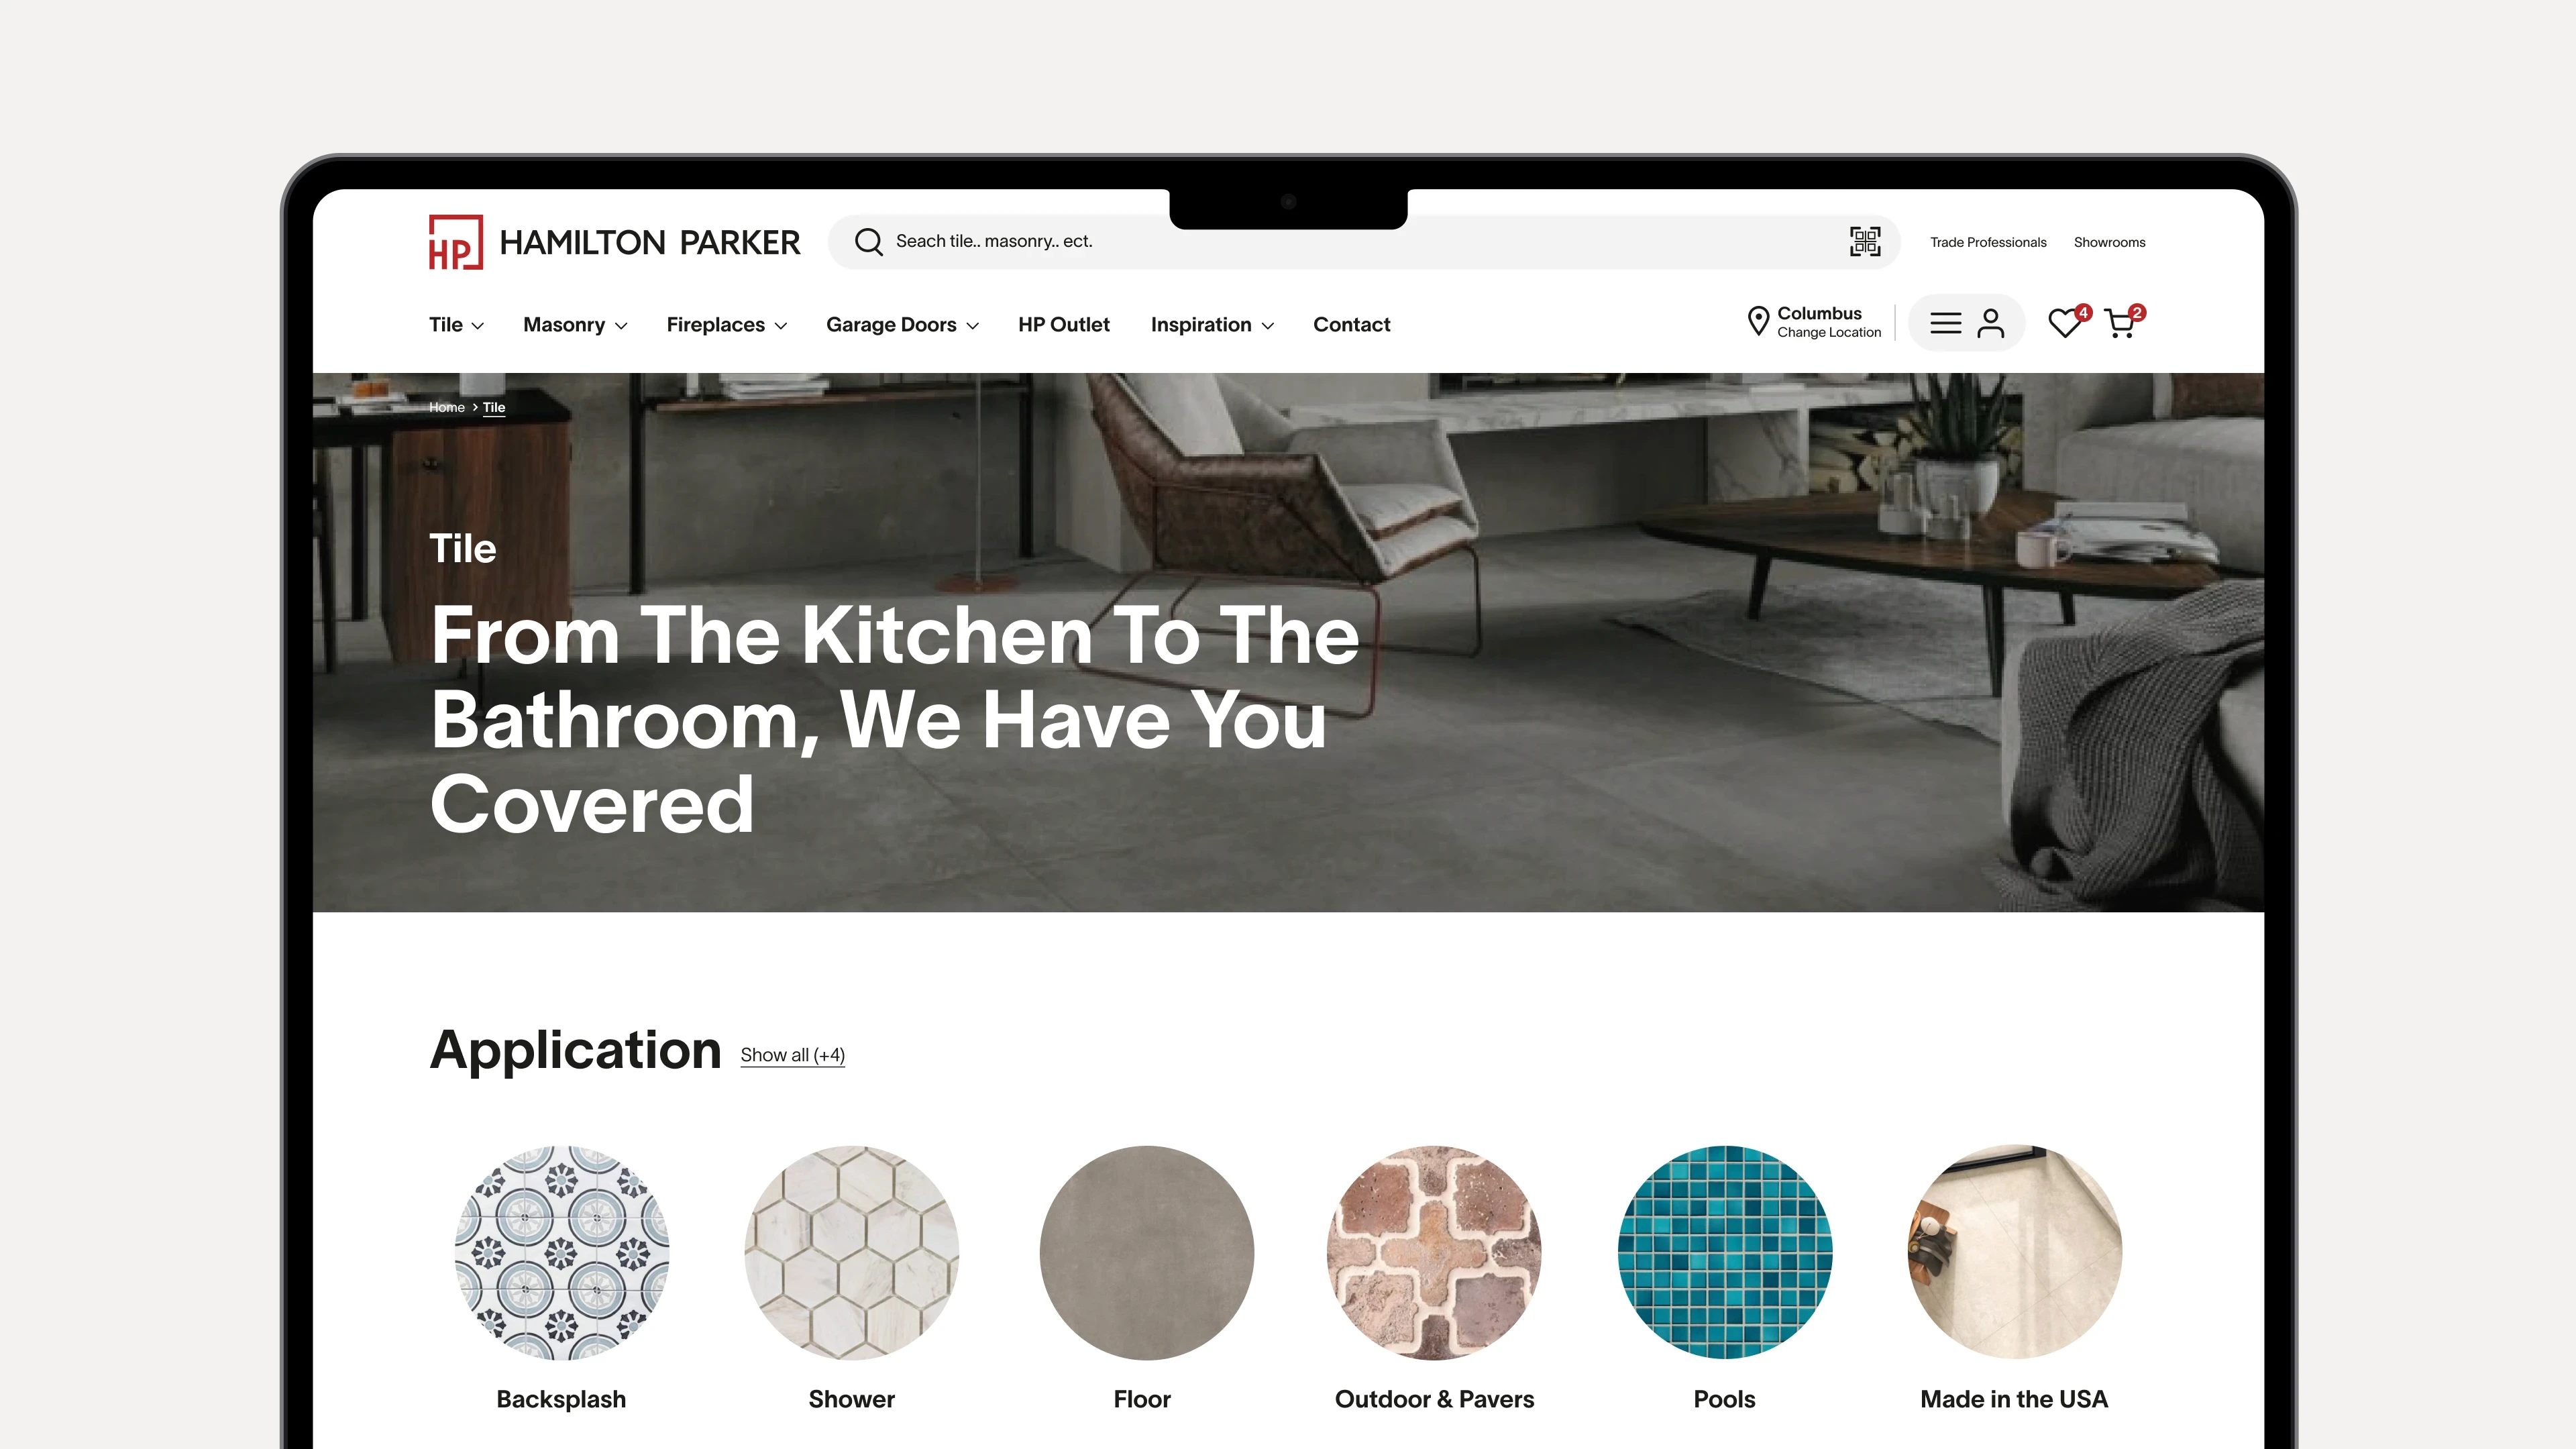Open the Trade Professionals link
2576x1449 pixels.
(1988, 242)
